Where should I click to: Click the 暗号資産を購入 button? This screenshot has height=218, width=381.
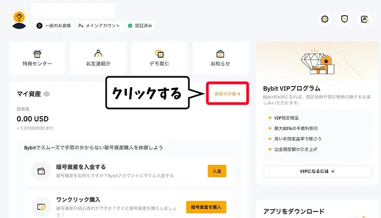point(206,207)
